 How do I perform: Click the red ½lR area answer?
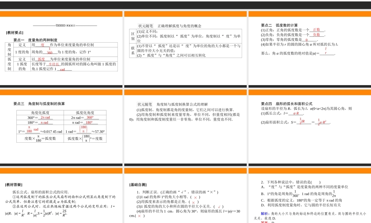point(302,121)
